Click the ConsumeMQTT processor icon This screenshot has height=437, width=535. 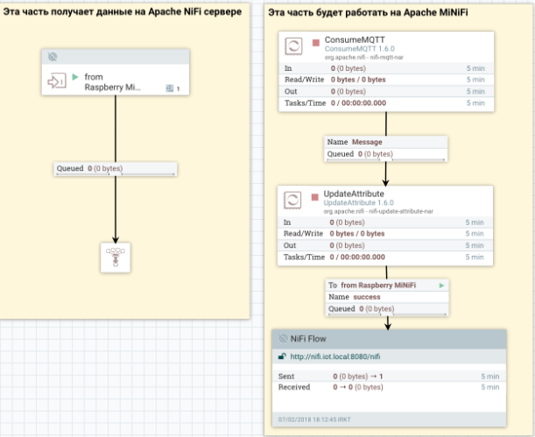coord(293,46)
